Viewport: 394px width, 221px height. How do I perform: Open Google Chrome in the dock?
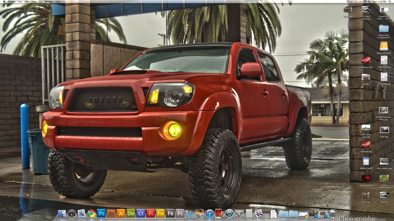(92, 213)
